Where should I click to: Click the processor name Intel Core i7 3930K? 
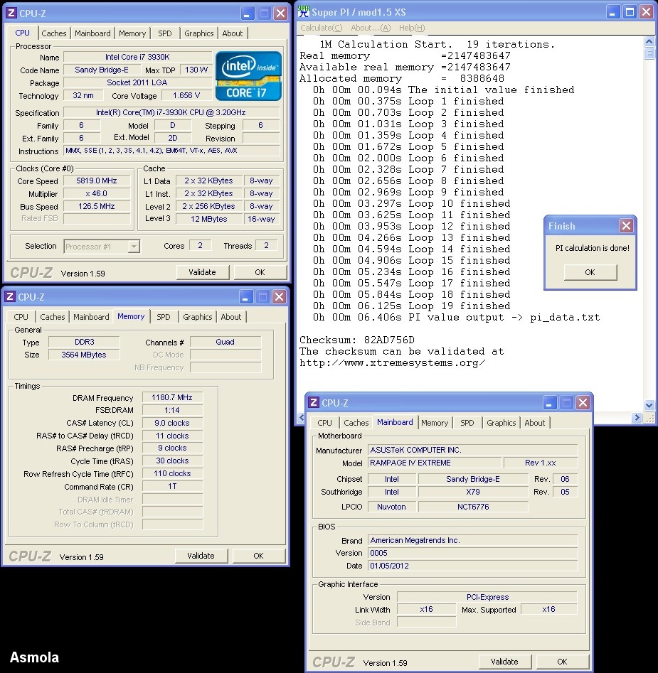pos(137,57)
